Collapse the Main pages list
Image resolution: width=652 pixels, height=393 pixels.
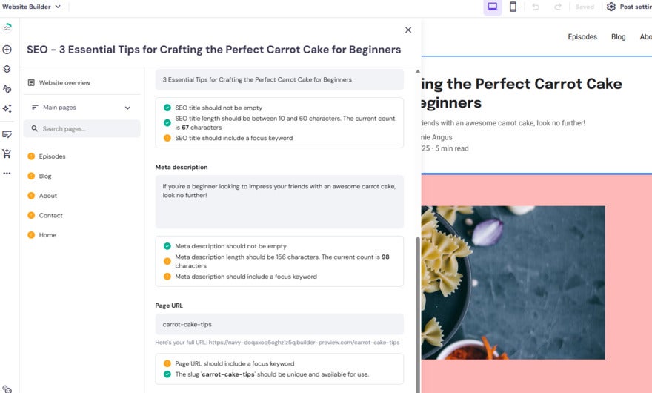127,108
